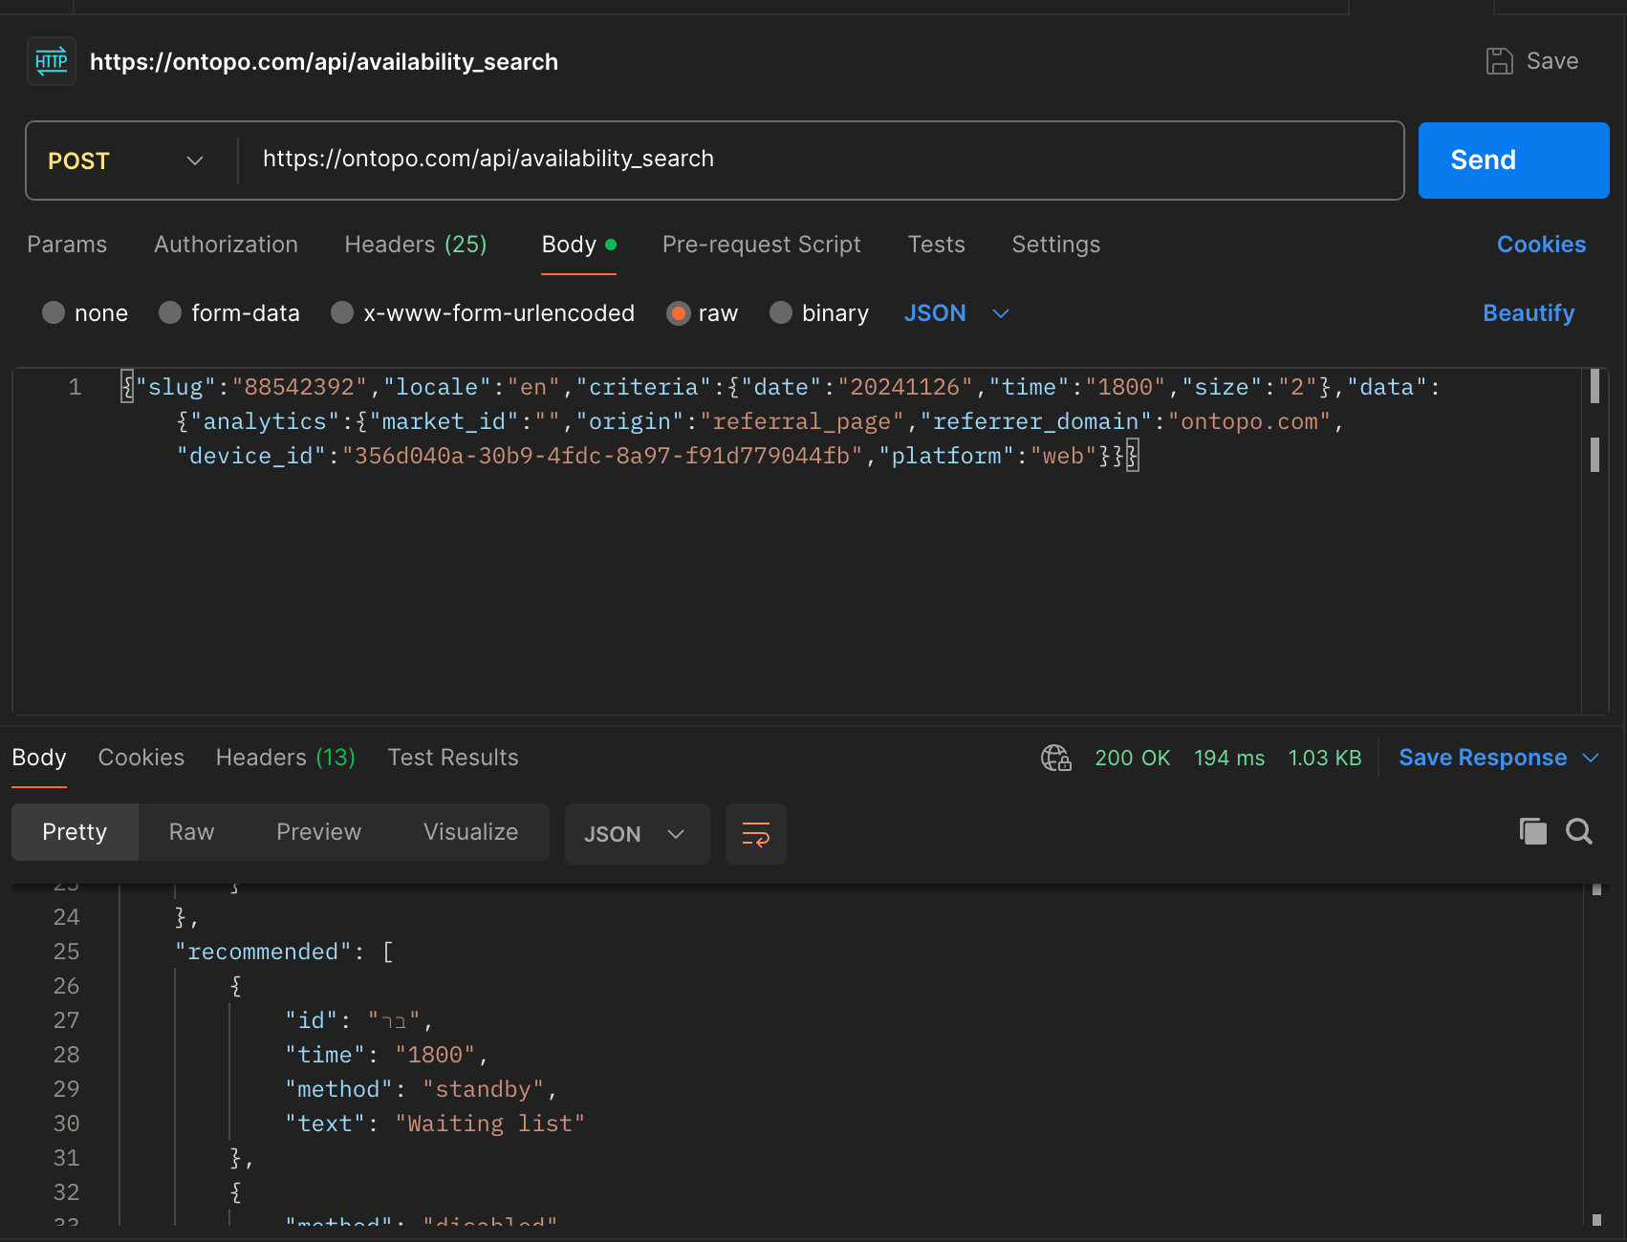Click request editor line number 1
Image resolution: width=1627 pixels, height=1242 pixels.
75,388
